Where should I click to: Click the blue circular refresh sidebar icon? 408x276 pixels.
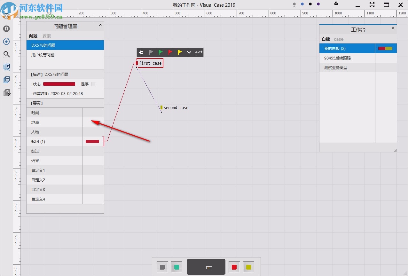[x=6, y=42]
